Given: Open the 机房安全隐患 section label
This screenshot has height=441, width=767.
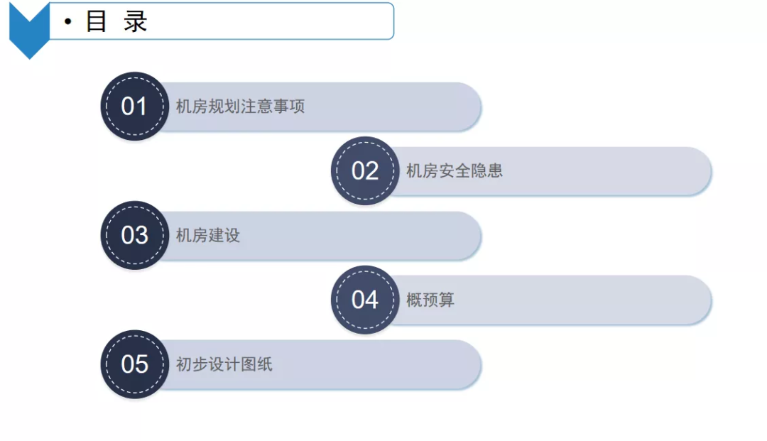Looking at the screenshot, I should click(x=455, y=170).
